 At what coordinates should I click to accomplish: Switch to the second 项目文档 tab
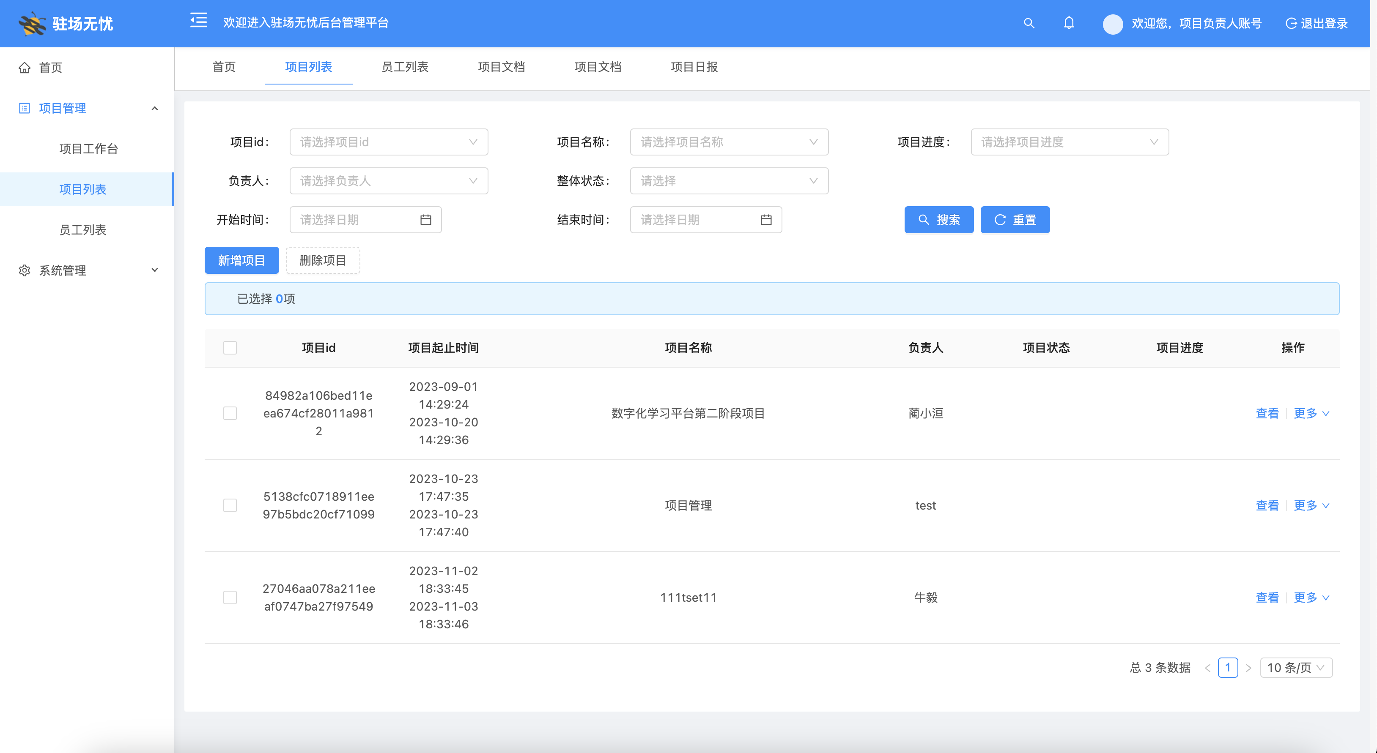[x=598, y=67]
